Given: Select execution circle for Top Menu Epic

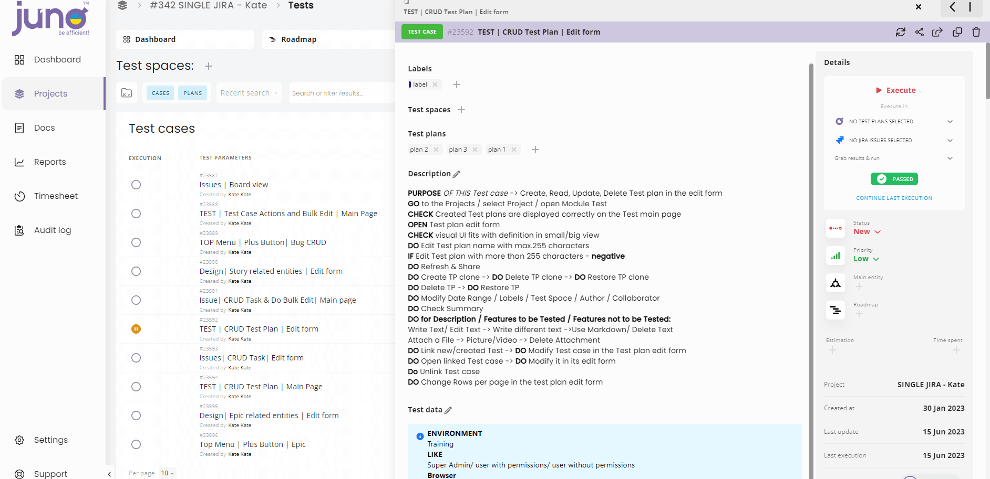Looking at the screenshot, I should click(x=136, y=444).
